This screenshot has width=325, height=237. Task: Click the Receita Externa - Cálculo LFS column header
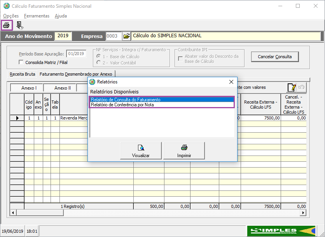[x=261, y=104]
